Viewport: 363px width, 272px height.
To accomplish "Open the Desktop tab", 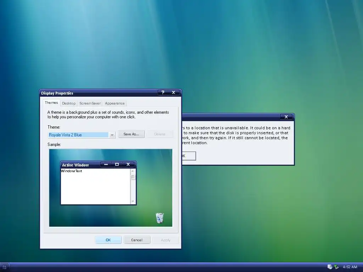I will pyautogui.click(x=69, y=103).
